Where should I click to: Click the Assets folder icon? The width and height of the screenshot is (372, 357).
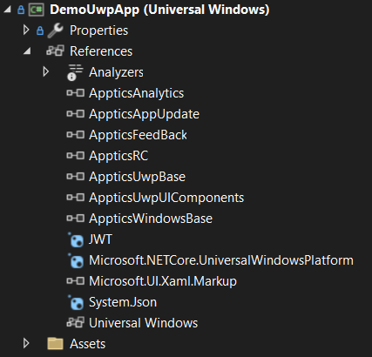pyautogui.click(x=55, y=343)
